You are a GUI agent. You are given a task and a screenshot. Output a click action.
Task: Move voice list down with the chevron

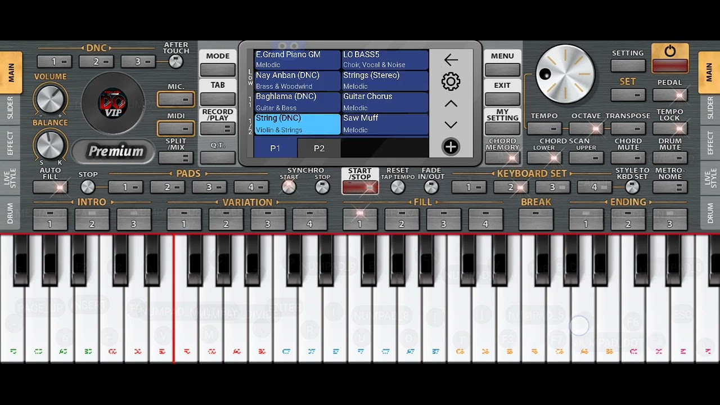point(451,125)
